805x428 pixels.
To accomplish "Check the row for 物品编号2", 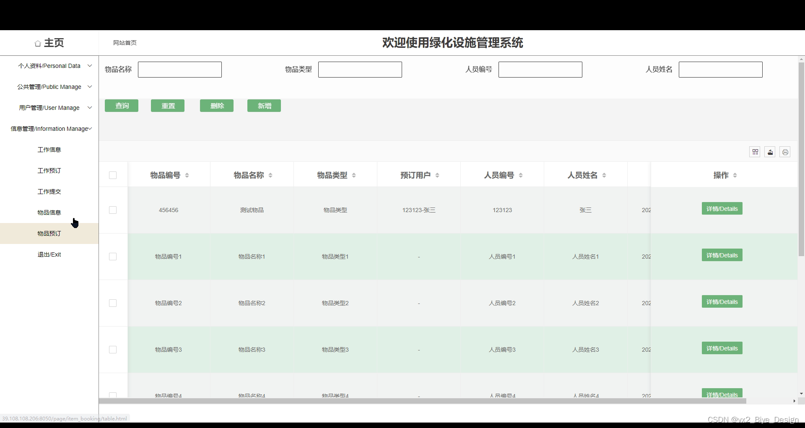I will pos(113,303).
